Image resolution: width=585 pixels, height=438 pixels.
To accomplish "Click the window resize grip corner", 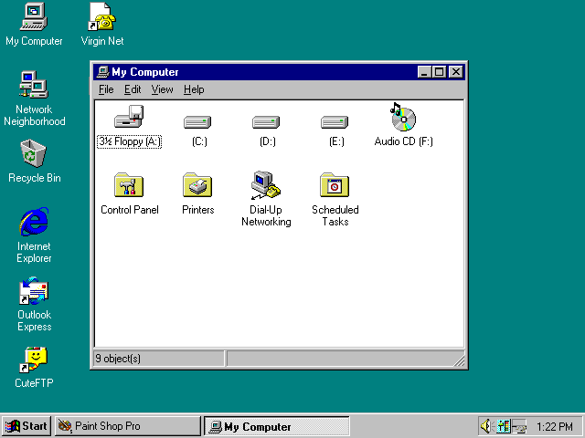I will pos(460,361).
